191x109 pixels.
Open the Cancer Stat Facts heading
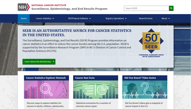point(85,78)
